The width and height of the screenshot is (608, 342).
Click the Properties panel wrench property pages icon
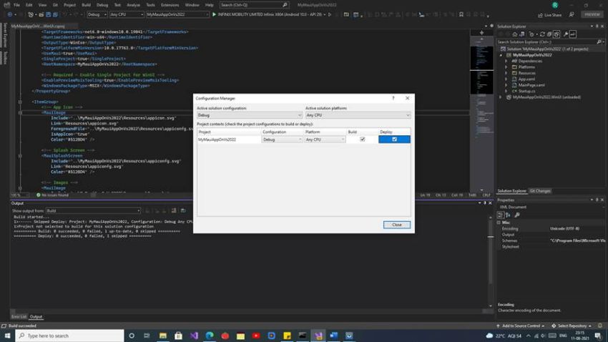517,215
